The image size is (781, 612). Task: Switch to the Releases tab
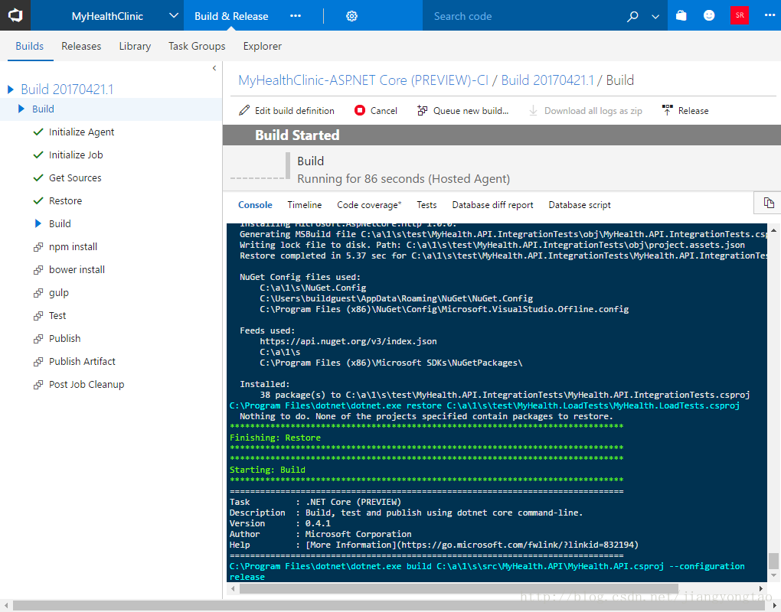[x=81, y=46]
